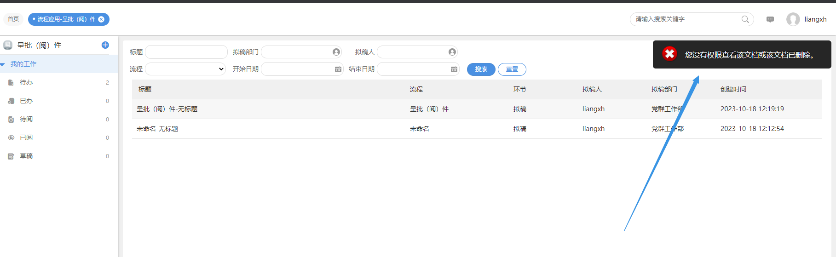Image resolution: width=836 pixels, height=257 pixels.
Task: Click the 待办 document icon
Action: point(11,83)
